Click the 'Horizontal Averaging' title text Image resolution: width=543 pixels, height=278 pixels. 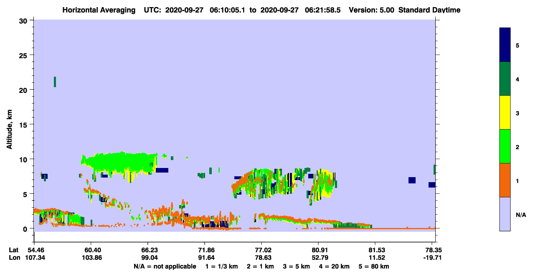[98, 10]
